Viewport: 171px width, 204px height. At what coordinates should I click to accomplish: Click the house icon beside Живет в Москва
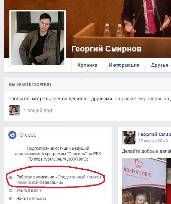coord(10,199)
